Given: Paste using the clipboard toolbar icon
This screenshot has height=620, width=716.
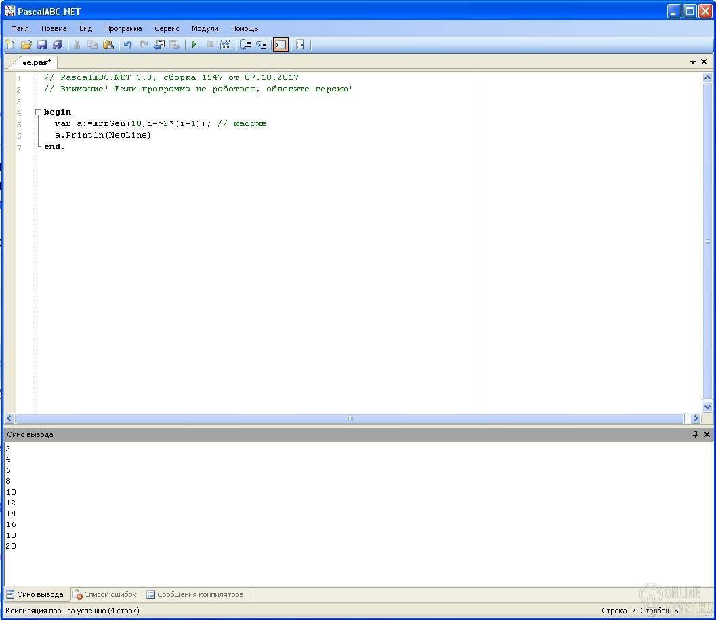Looking at the screenshot, I should point(108,45).
